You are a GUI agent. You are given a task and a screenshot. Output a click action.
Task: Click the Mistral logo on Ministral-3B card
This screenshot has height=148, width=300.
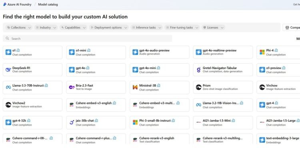tap(135, 87)
